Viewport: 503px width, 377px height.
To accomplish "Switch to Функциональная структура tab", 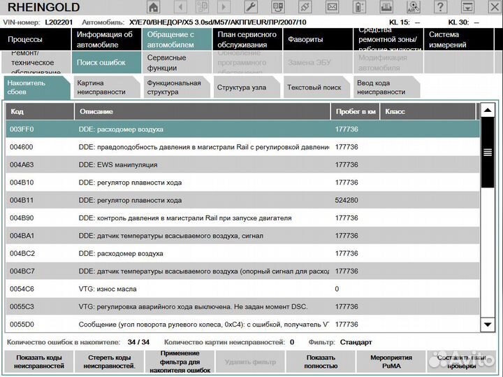I will (x=177, y=87).
